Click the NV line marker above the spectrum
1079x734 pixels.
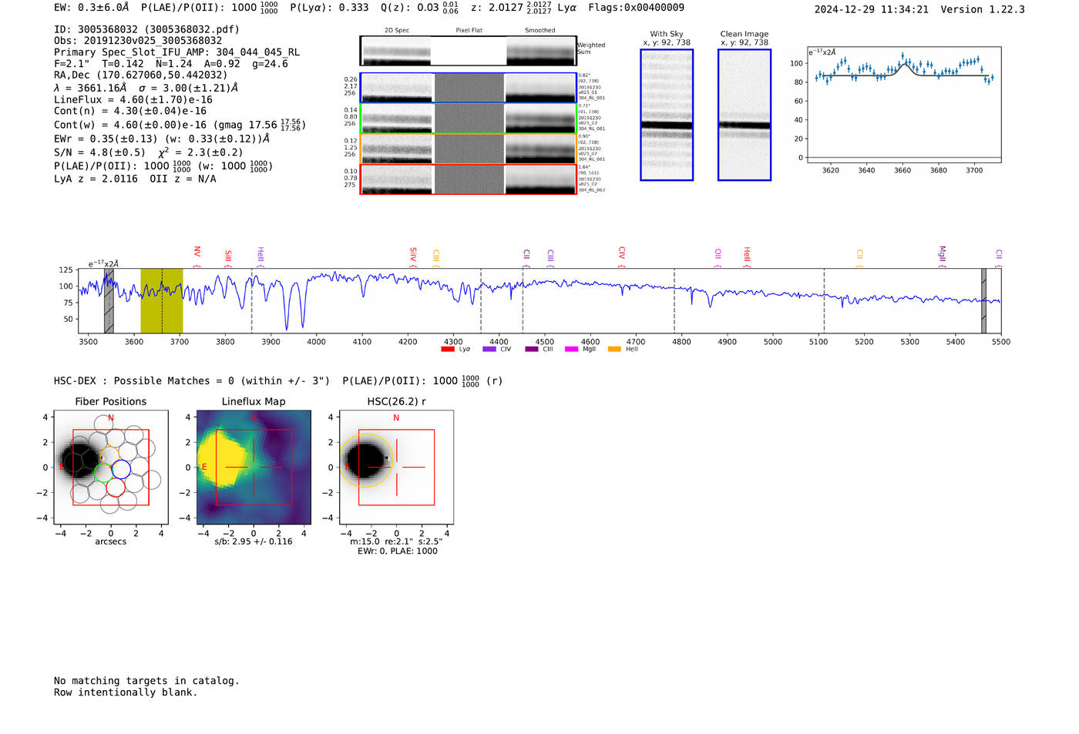(x=197, y=256)
